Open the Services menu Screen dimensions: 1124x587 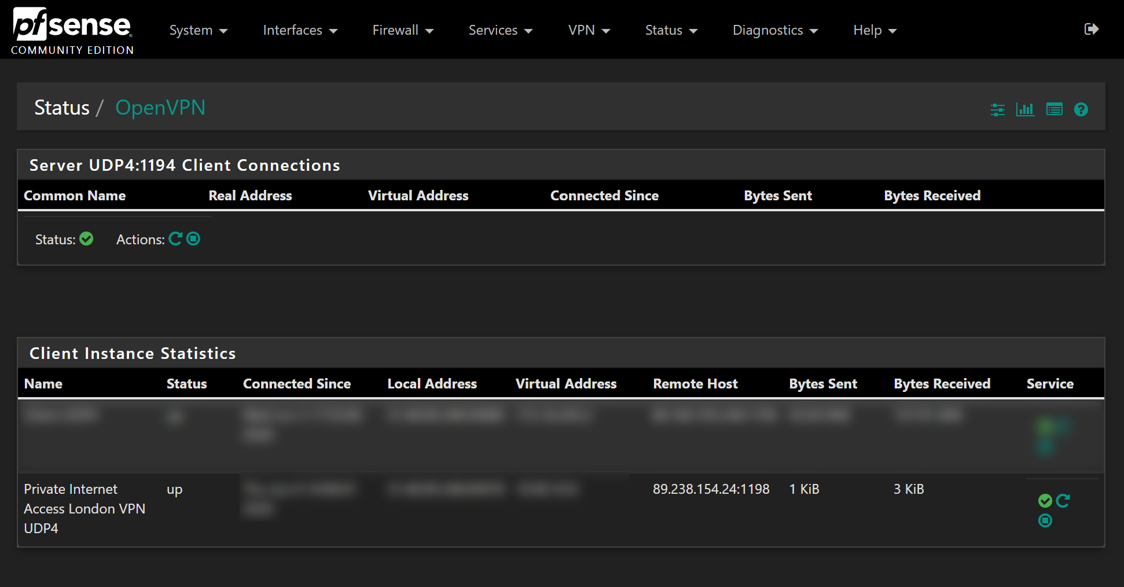(x=500, y=30)
